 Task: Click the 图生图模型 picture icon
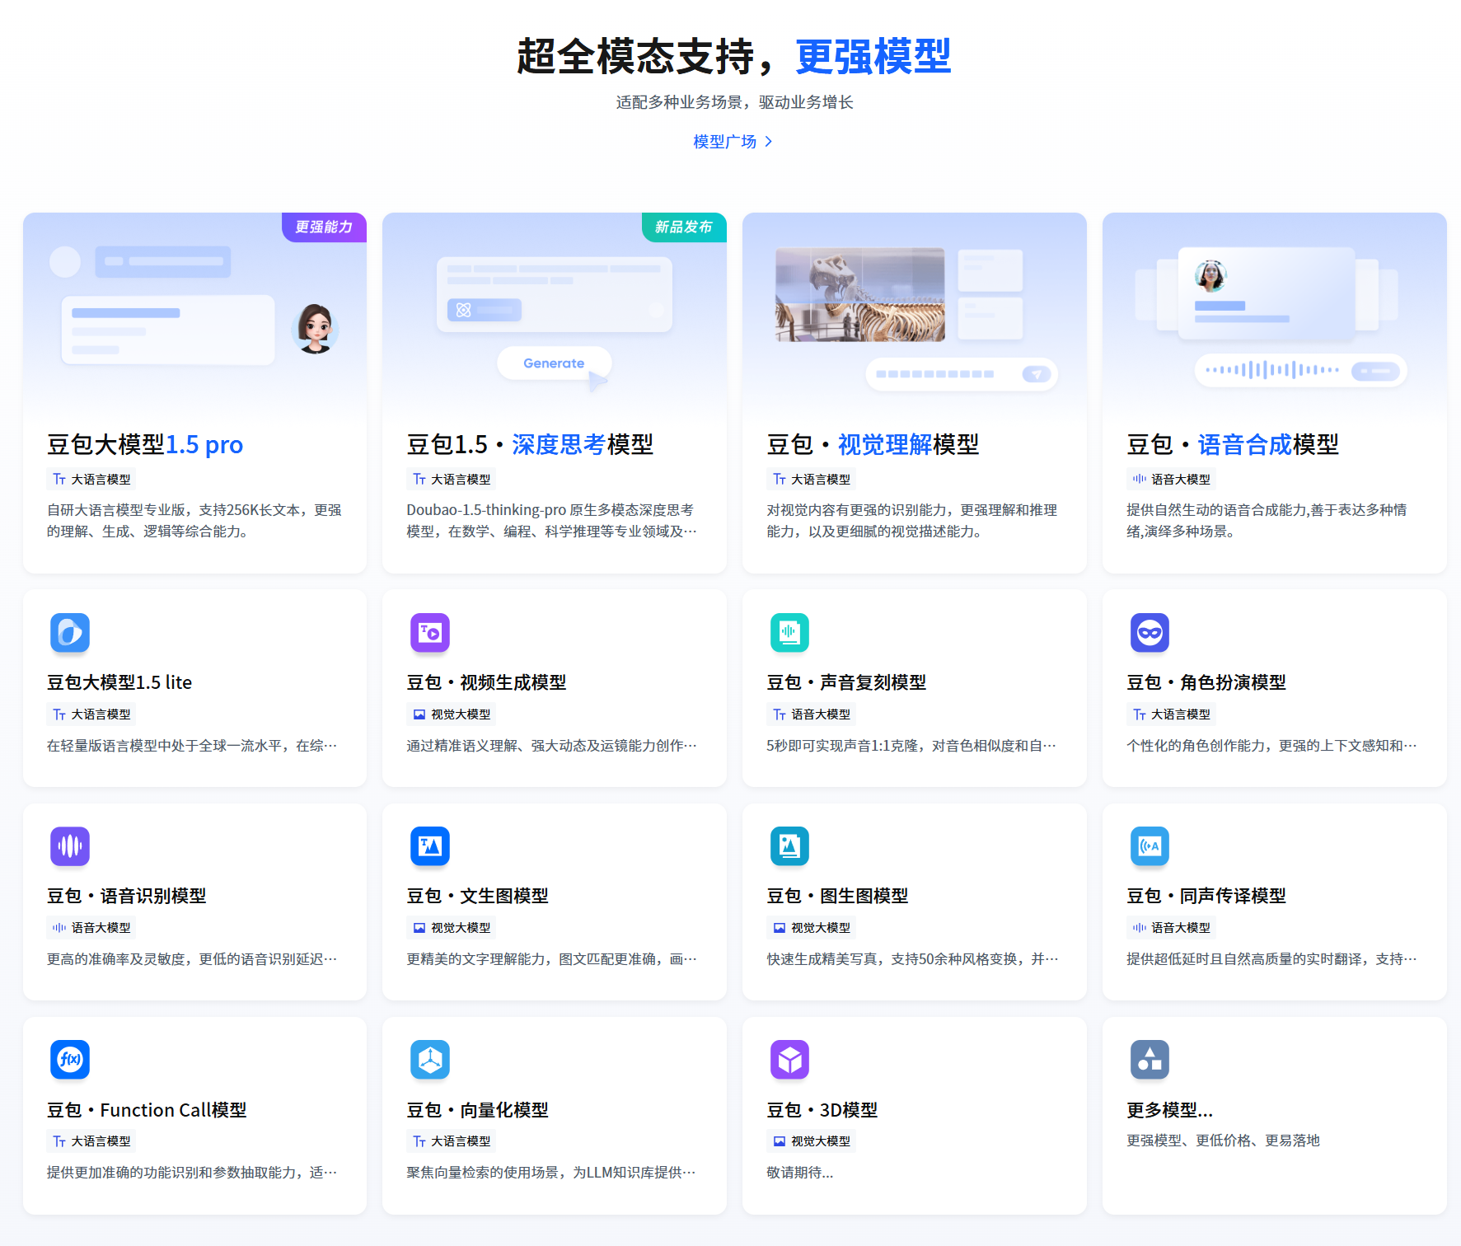coord(789,846)
